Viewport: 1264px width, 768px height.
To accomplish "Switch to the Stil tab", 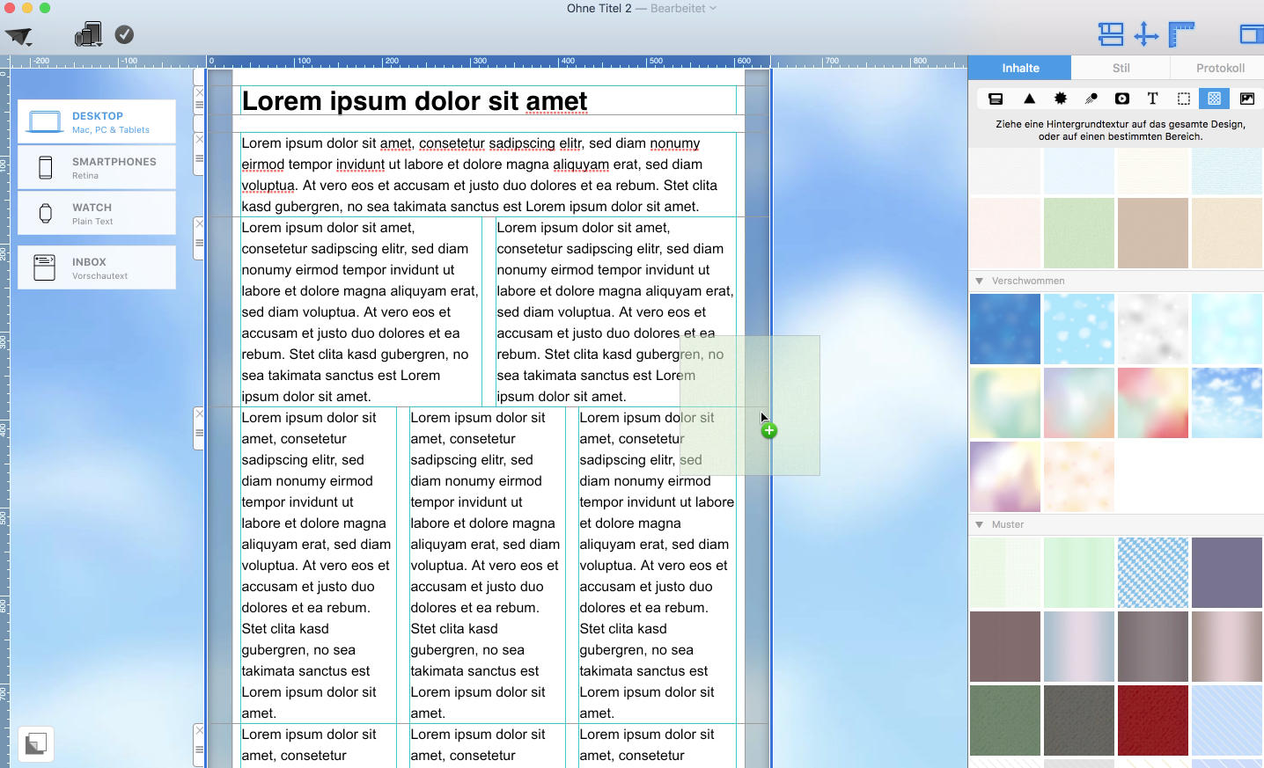I will [x=1121, y=68].
